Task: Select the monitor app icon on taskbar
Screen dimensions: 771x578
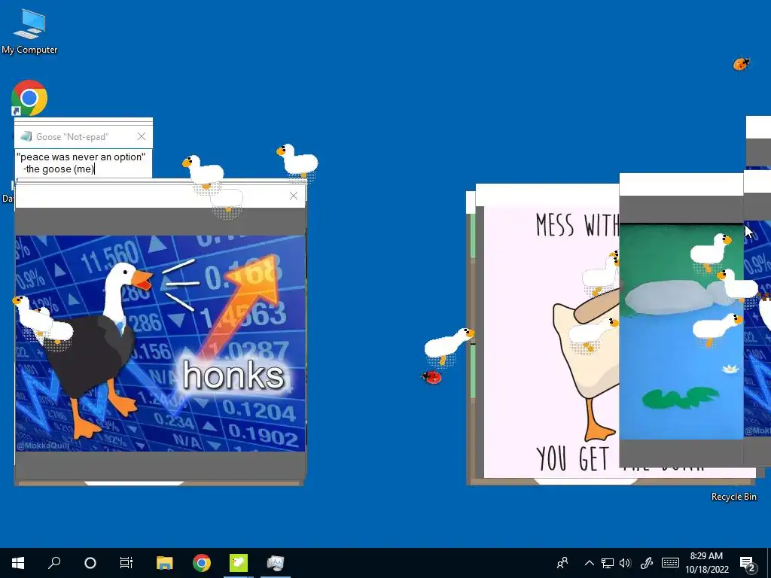Action: pos(276,563)
